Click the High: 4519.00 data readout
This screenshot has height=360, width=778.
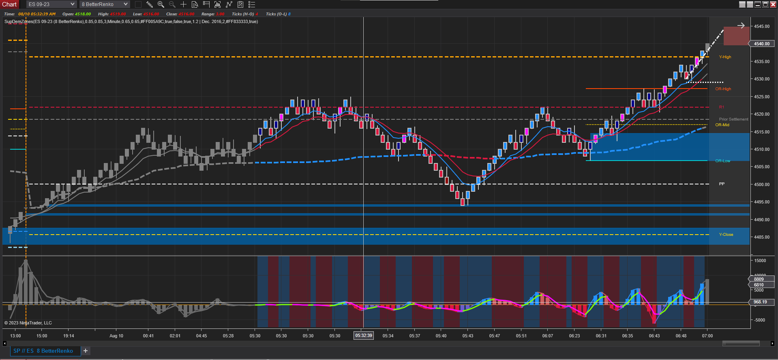(112, 14)
